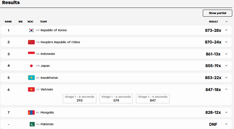Image resolution: width=234 pixels, height=129 pixels.
Task: Click the Kazakhstan team name
Action: tap(49, 78)
